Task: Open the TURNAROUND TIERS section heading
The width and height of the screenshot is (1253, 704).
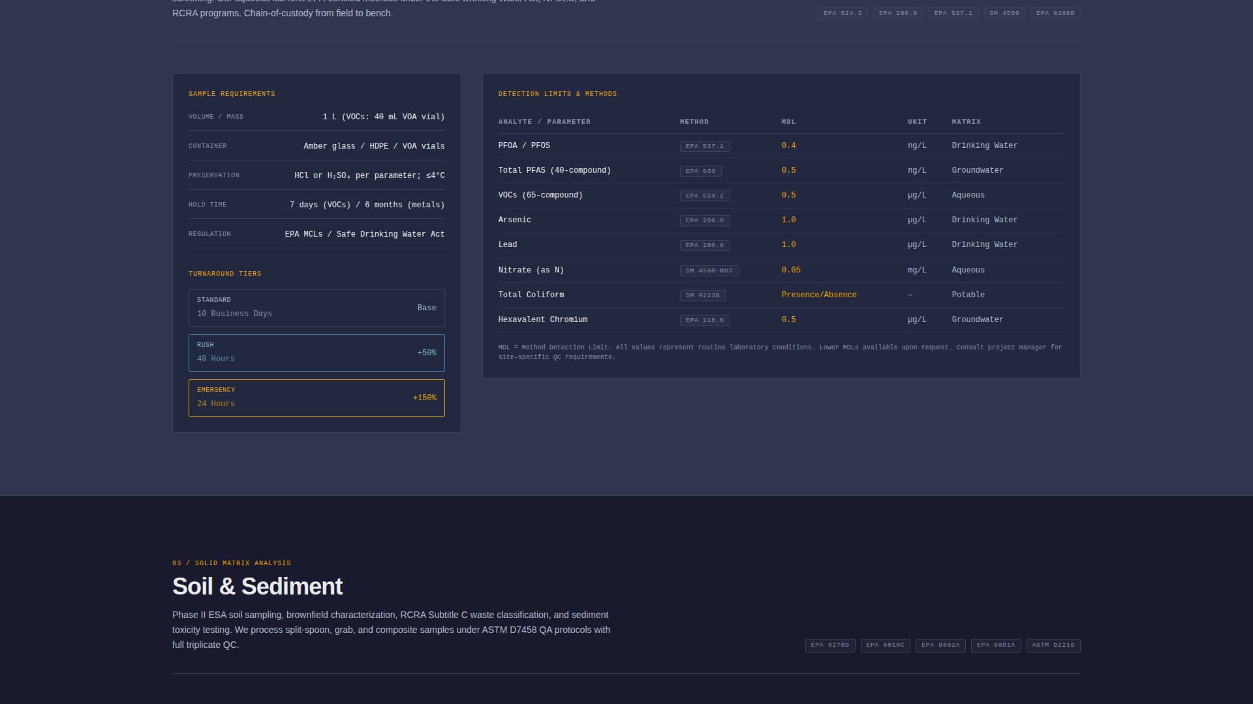Action: (224, 273)
